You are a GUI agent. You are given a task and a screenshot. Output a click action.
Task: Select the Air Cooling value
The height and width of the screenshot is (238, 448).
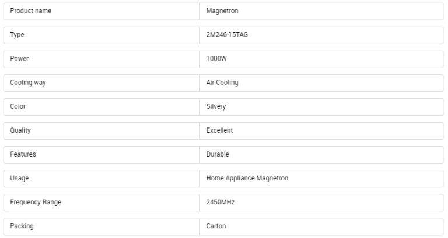pos(222,83)
